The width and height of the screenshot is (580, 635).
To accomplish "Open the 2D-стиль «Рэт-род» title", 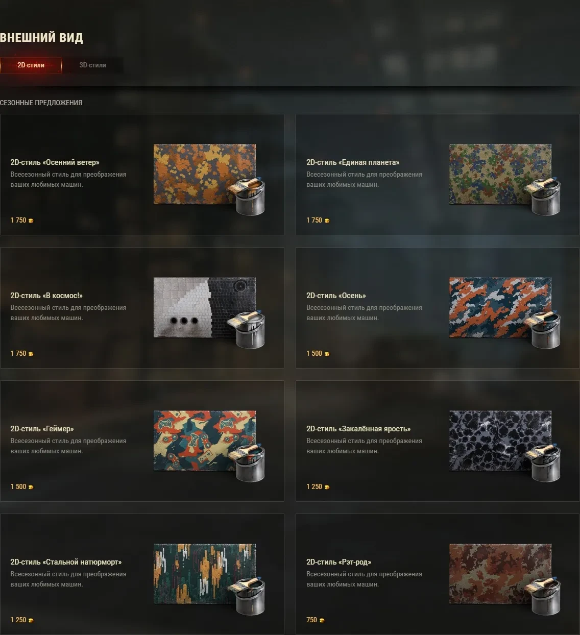I will coord(339,562).
